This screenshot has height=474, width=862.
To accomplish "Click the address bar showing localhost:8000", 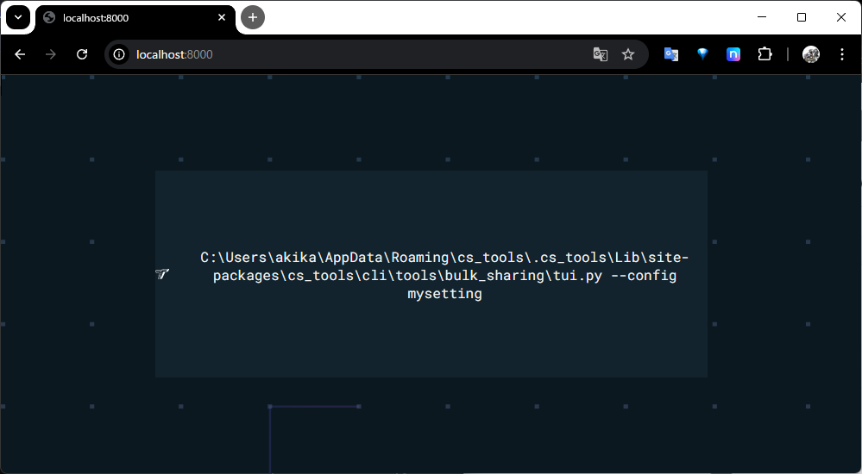I will tap(345, 54).
